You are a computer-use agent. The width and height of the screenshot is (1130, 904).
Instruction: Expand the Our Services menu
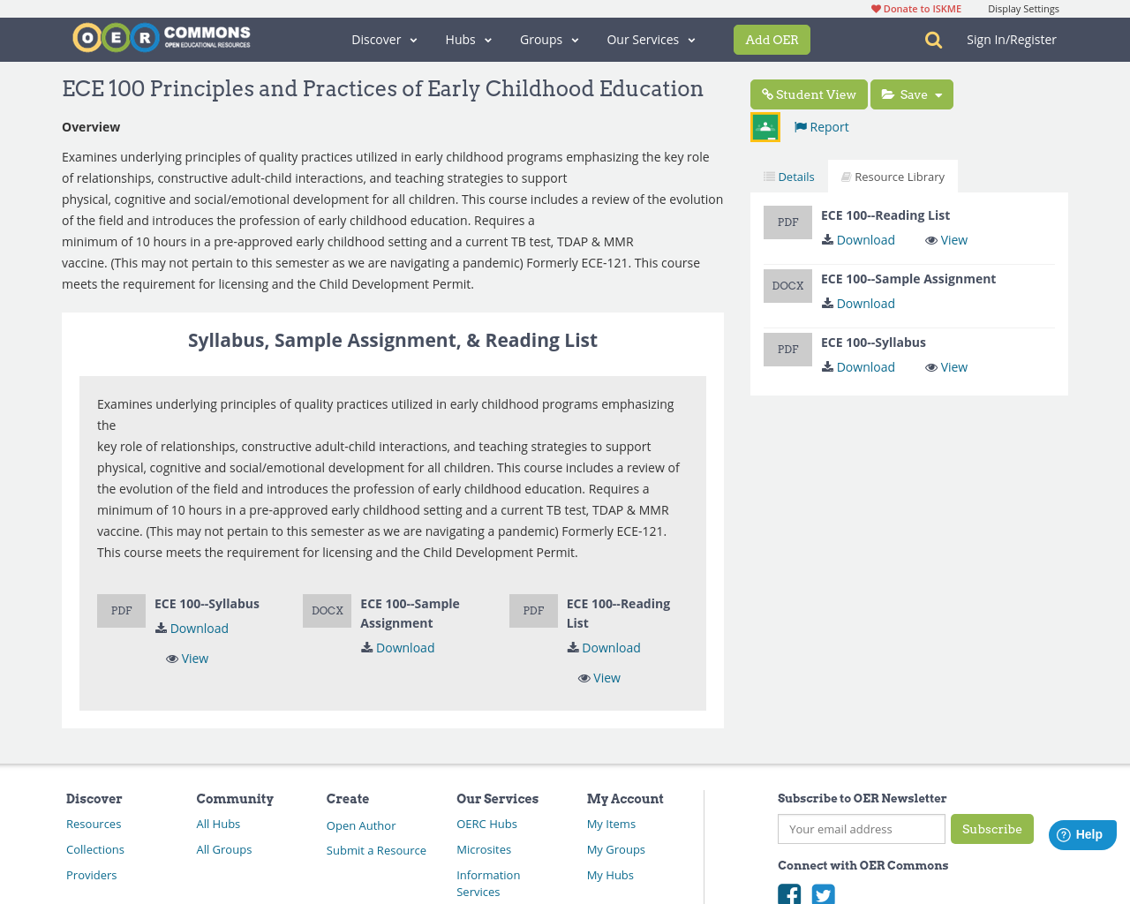pyautogui.click(x=651, y=40)
